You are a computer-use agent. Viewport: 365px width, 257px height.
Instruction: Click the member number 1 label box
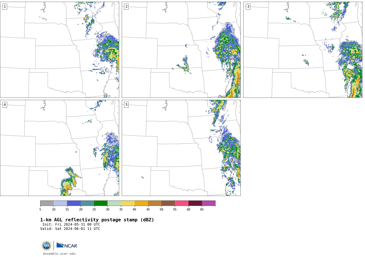5,7
